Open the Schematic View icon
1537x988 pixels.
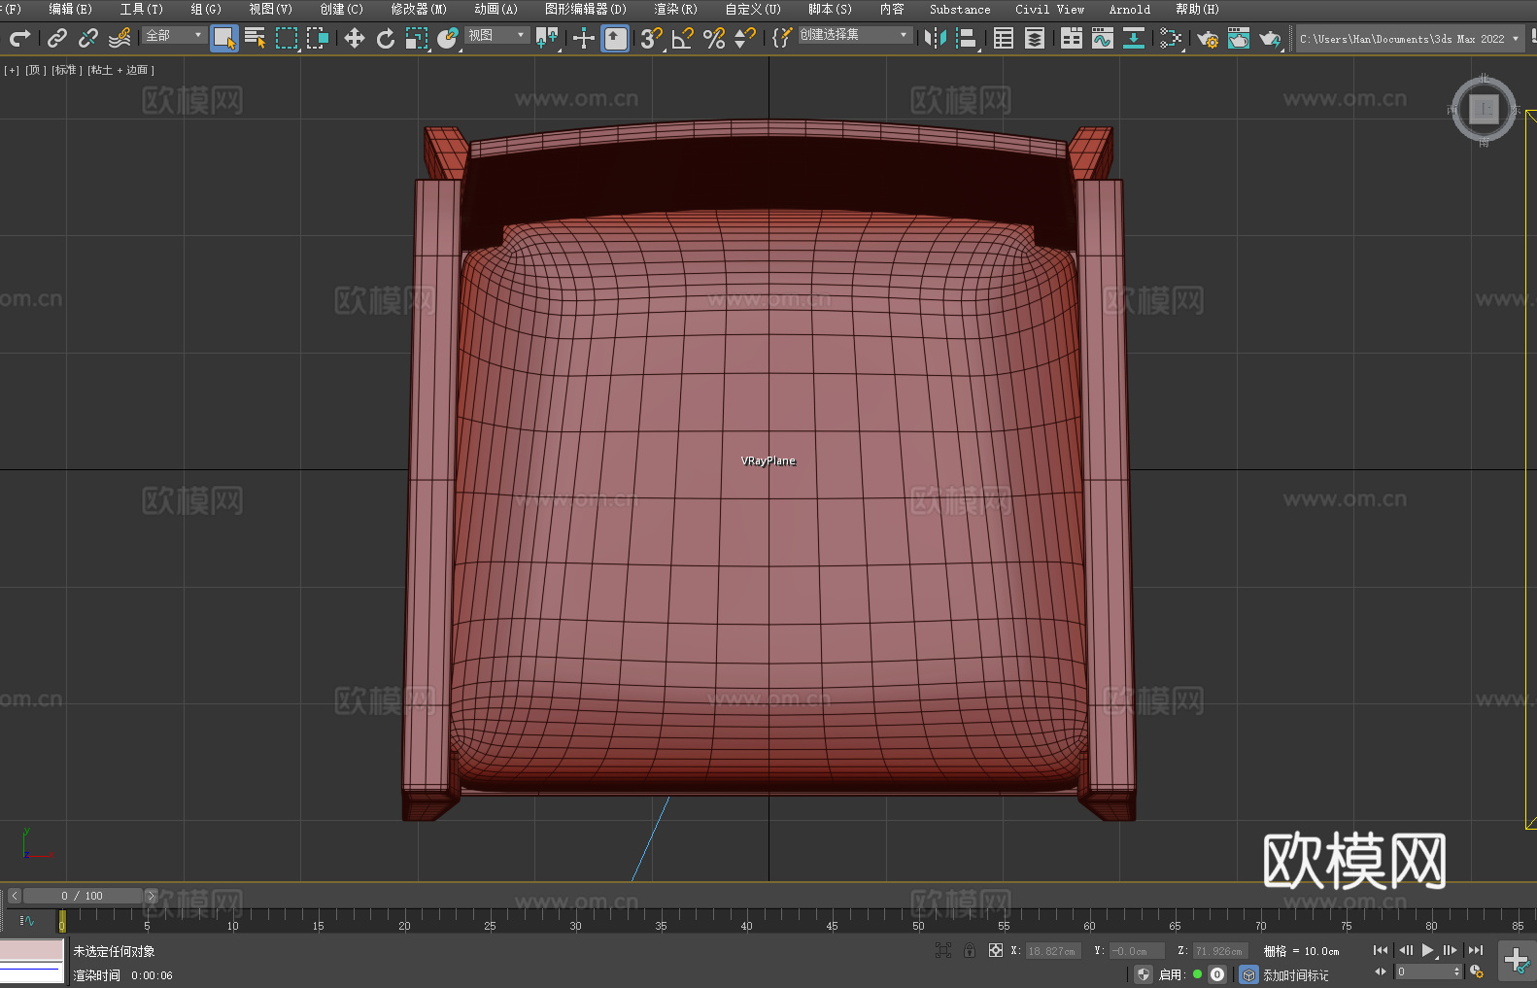pyautogui.click(x=1134, y=38)
